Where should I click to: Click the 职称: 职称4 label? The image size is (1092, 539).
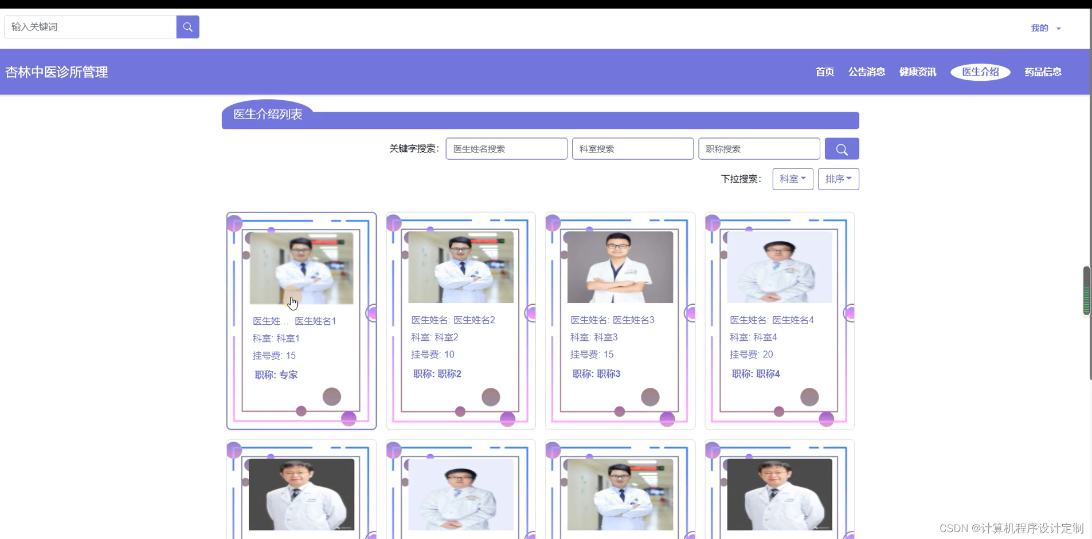756,374
